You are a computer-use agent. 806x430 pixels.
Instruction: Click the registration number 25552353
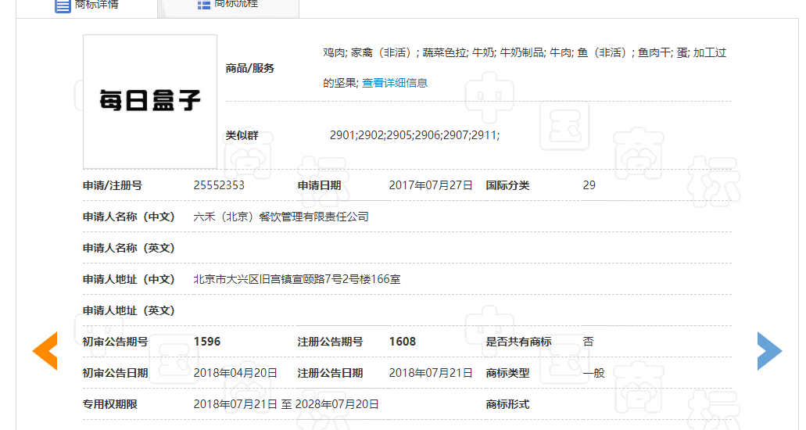219,185
